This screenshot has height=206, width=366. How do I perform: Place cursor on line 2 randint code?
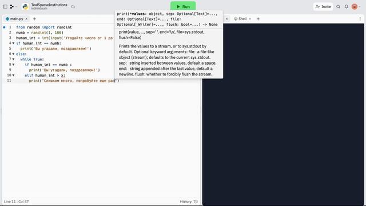pyautogui.click(x=47, y=33)
